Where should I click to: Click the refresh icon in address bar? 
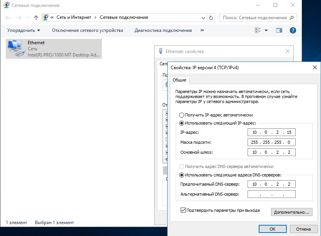pyautogui.click(x=211, y=18)
